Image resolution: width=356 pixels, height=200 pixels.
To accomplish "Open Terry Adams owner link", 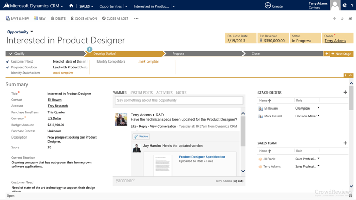I will pyautogui.click(x=335, y=41).
